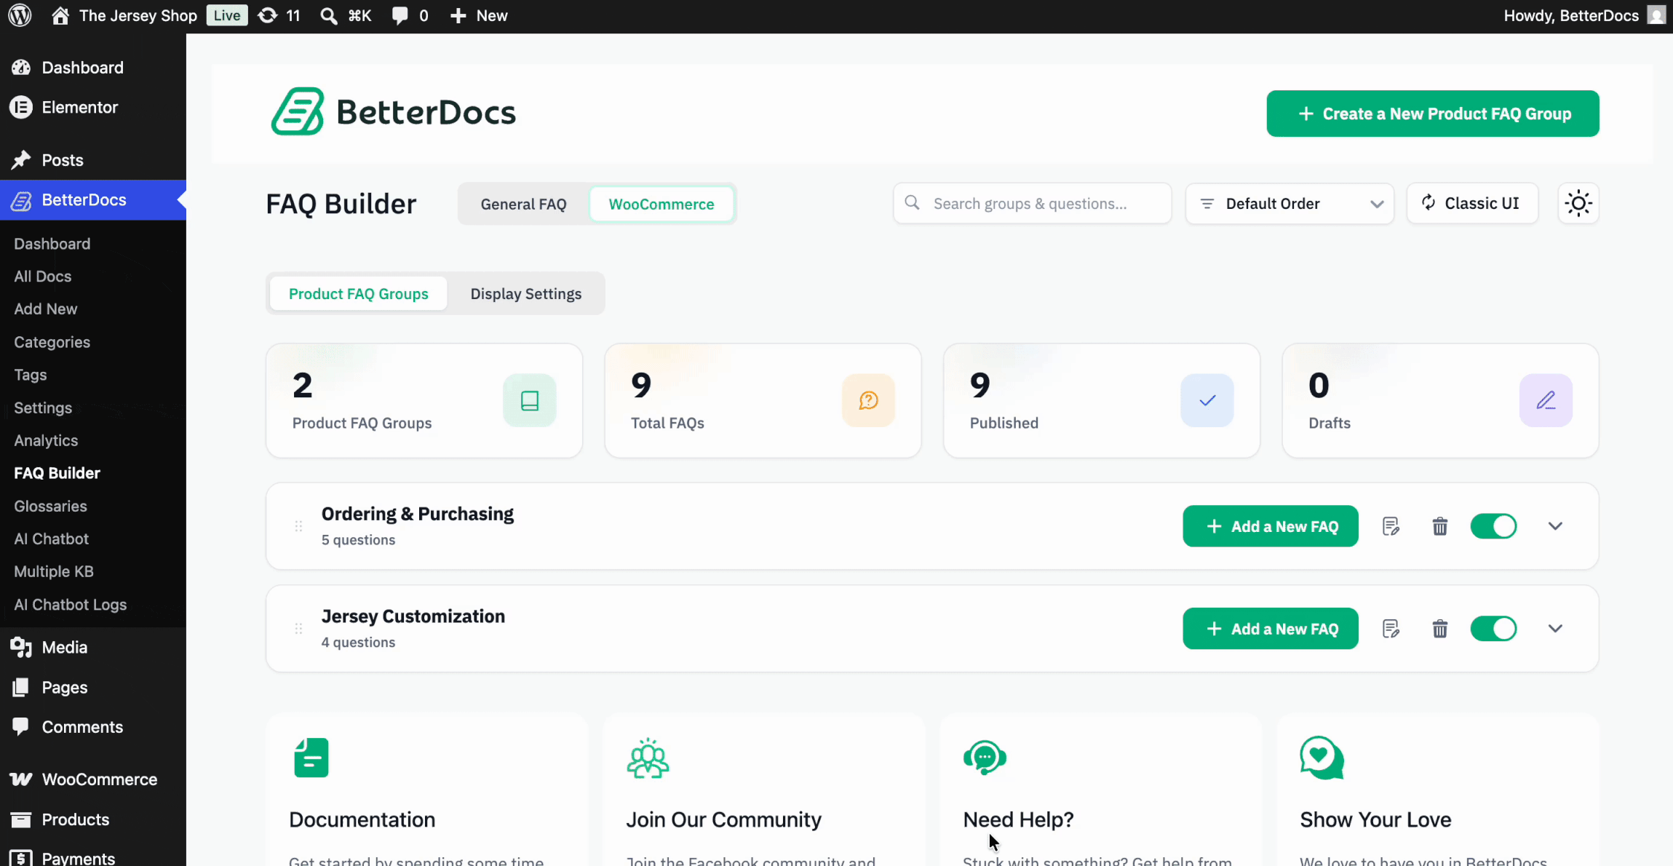Switch to the General FAQ tab
1673x866 pixels.
[x=523, y=204]
